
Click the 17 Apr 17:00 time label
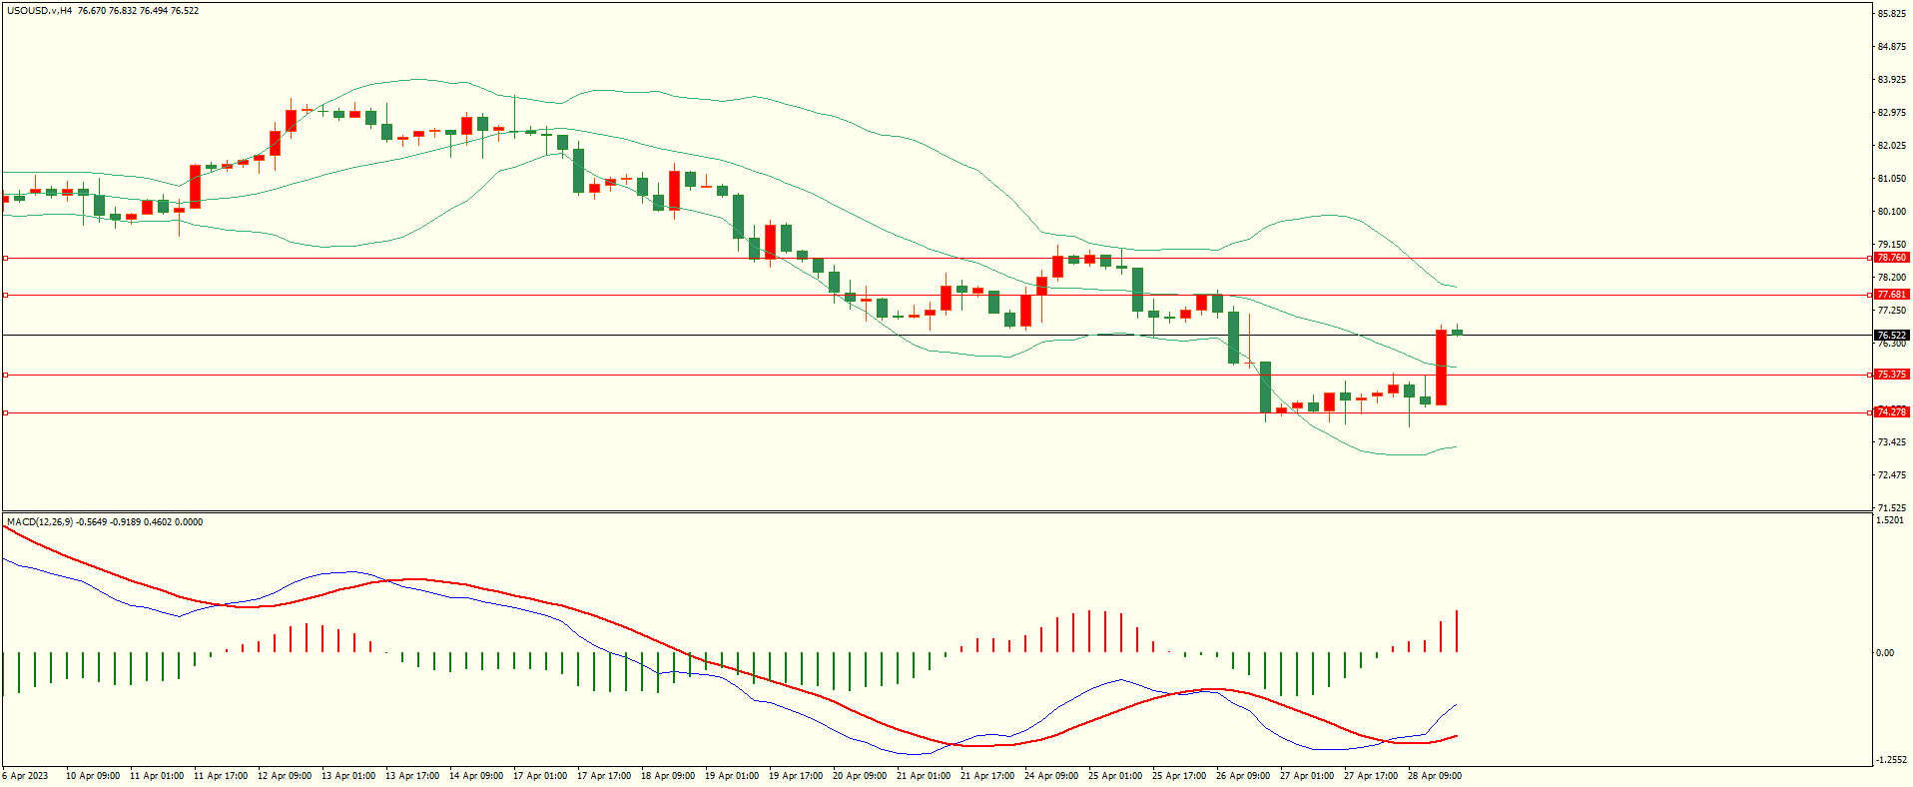point(604,776)
